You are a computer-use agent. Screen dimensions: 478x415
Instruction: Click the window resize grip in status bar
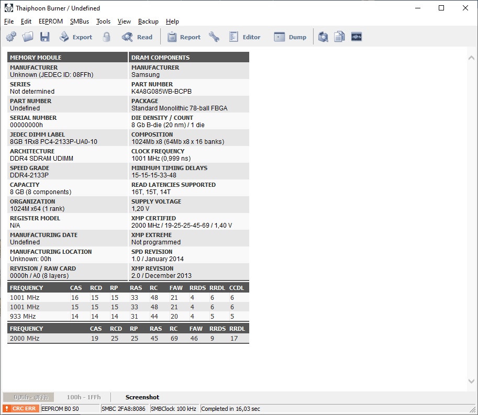[472, 409]
